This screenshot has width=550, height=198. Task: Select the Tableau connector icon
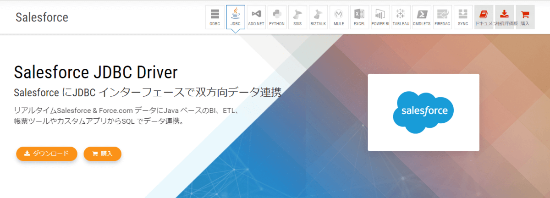401,17
